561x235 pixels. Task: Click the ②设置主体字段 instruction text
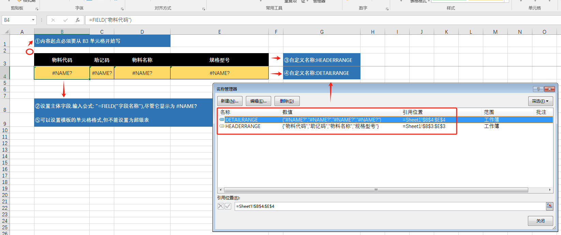point(116,106)
